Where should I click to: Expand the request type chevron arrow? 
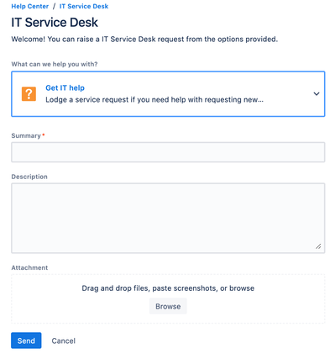point(317,94)
